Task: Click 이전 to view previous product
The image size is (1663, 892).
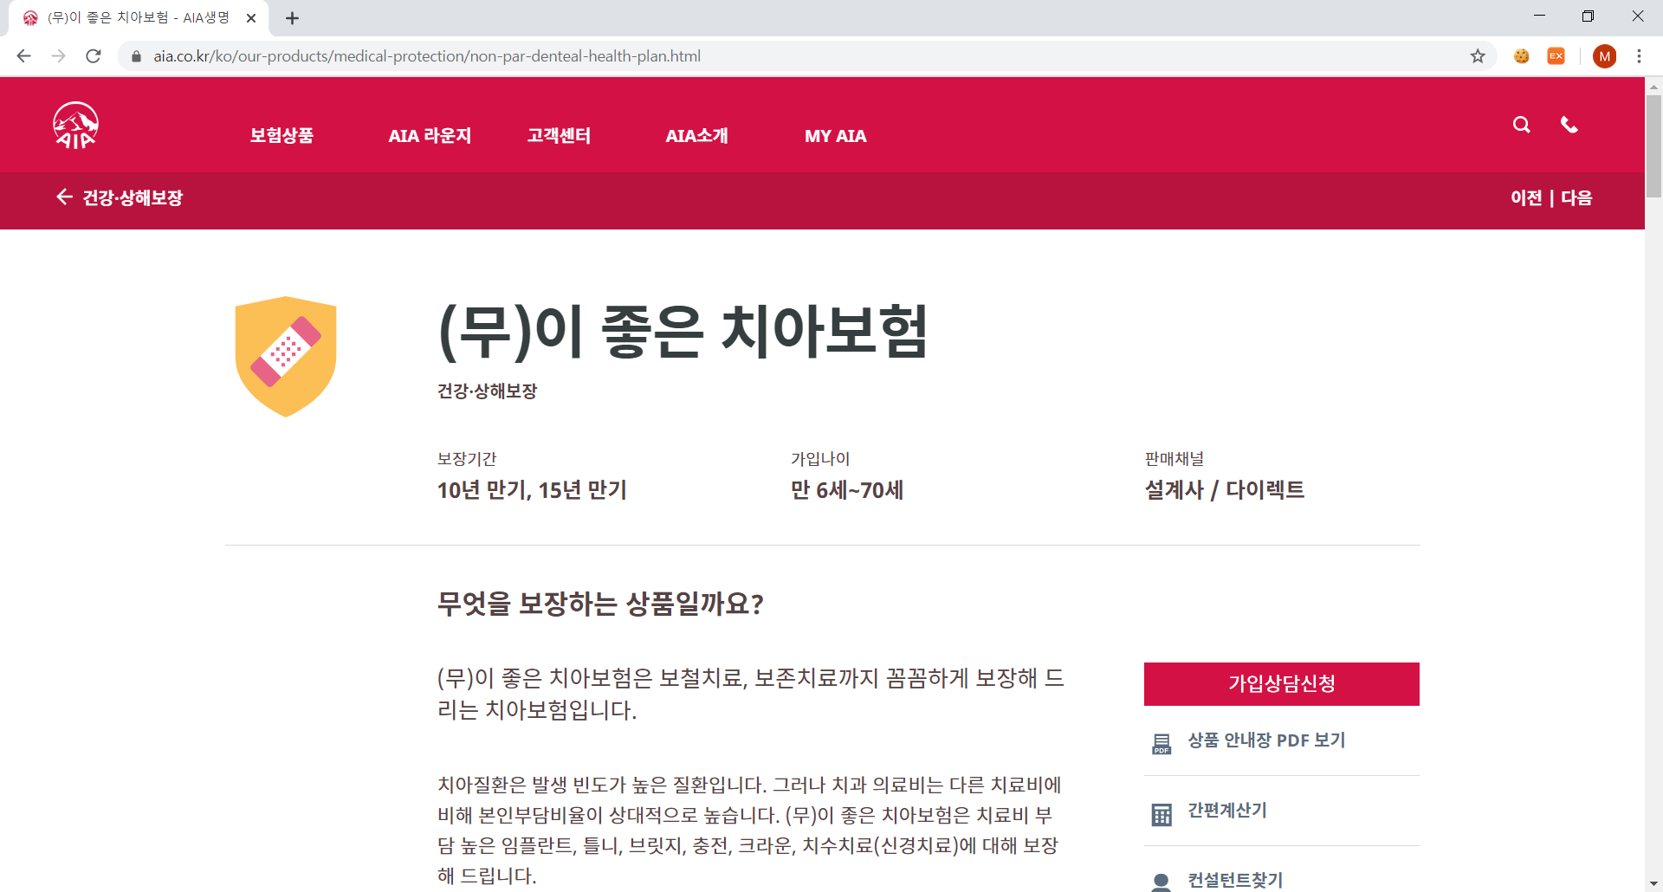Action: coord(1526,197)
